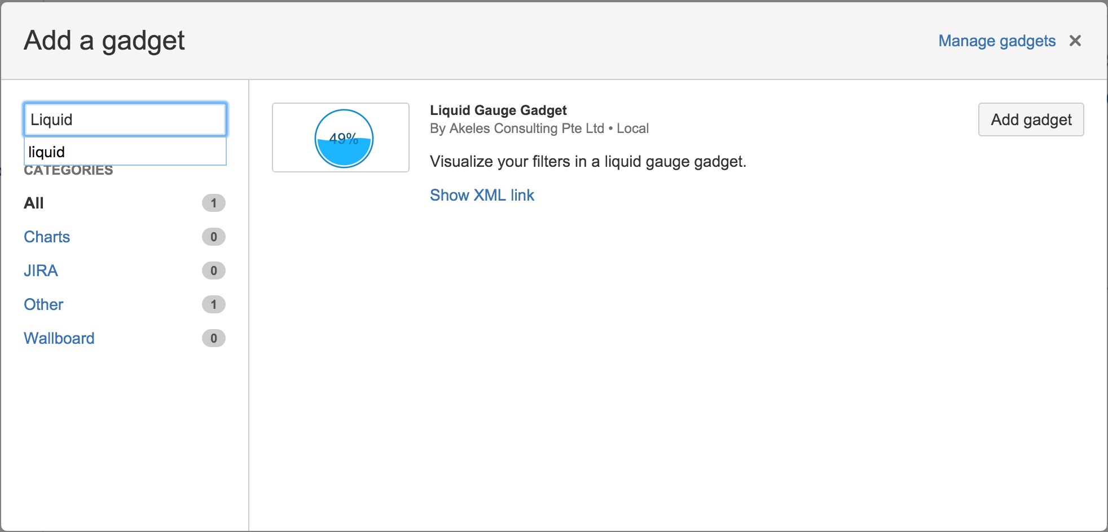Click the By Akeles Consulting byline

pos(539,128)
